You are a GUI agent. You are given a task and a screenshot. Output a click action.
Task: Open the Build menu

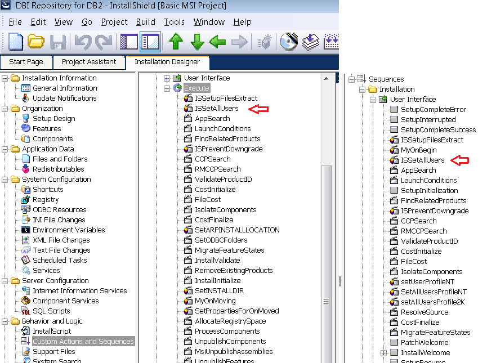click(146, 22)
